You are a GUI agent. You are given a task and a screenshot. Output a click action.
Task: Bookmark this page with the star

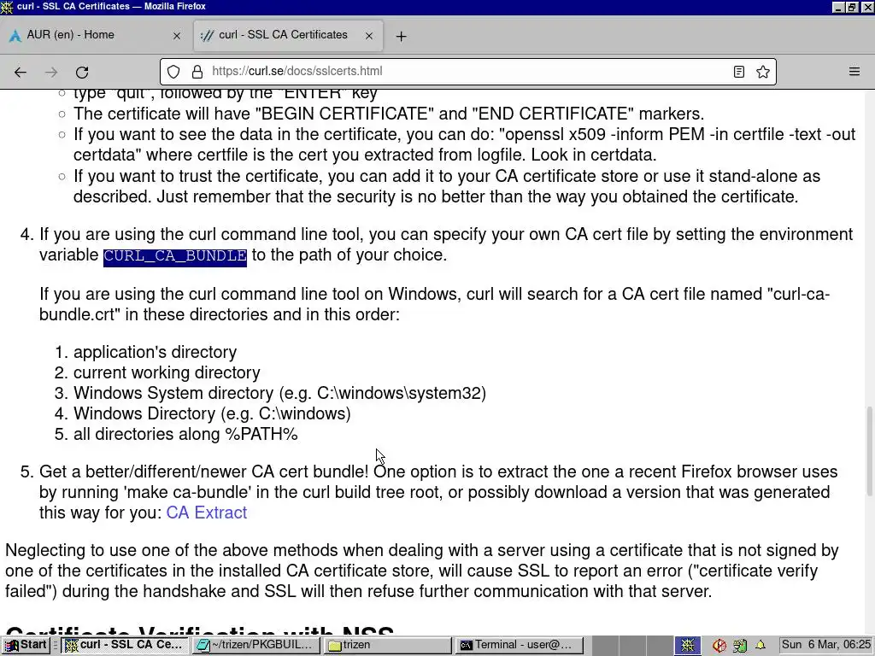[x=763, y=72]
